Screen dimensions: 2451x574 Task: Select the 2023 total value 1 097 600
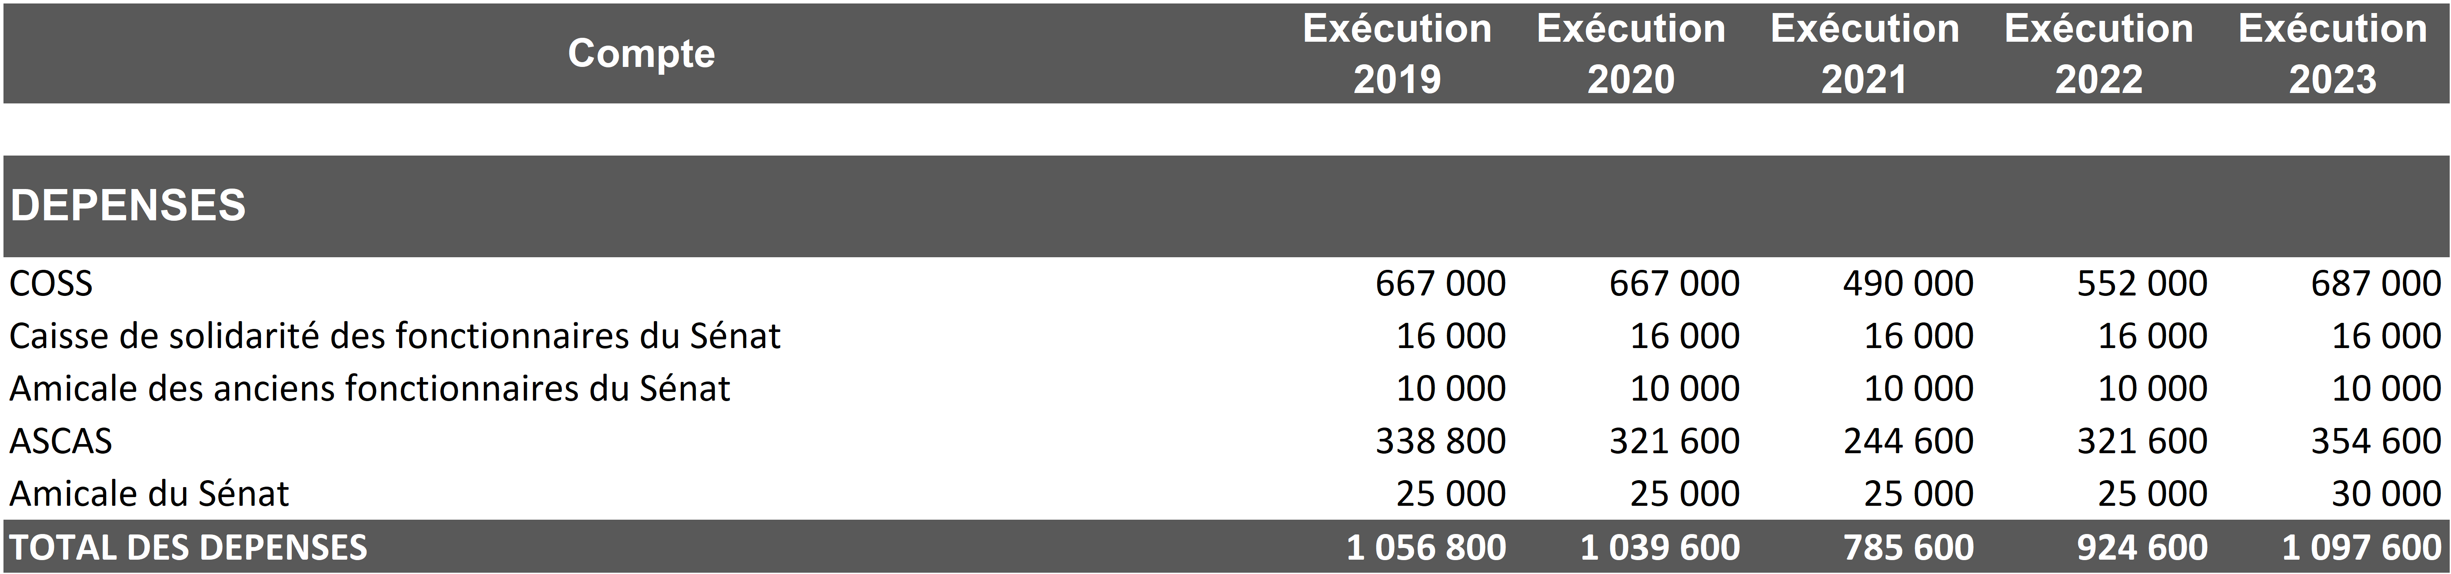[x=2361, y=547]
